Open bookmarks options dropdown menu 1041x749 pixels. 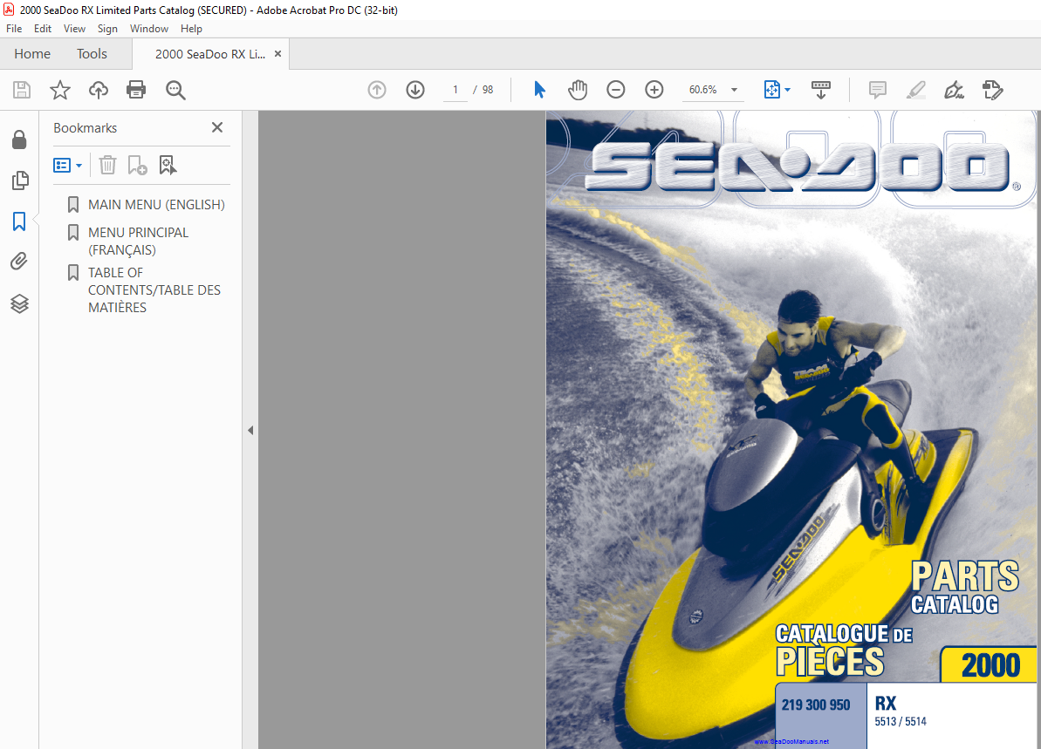[x=68, y=165]
